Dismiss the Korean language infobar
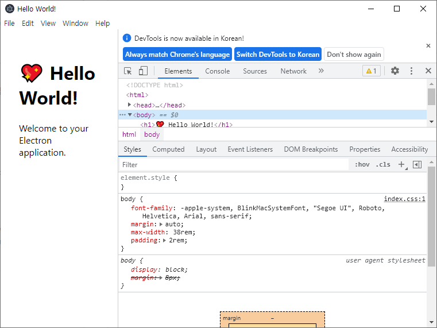 coord(428,46)
